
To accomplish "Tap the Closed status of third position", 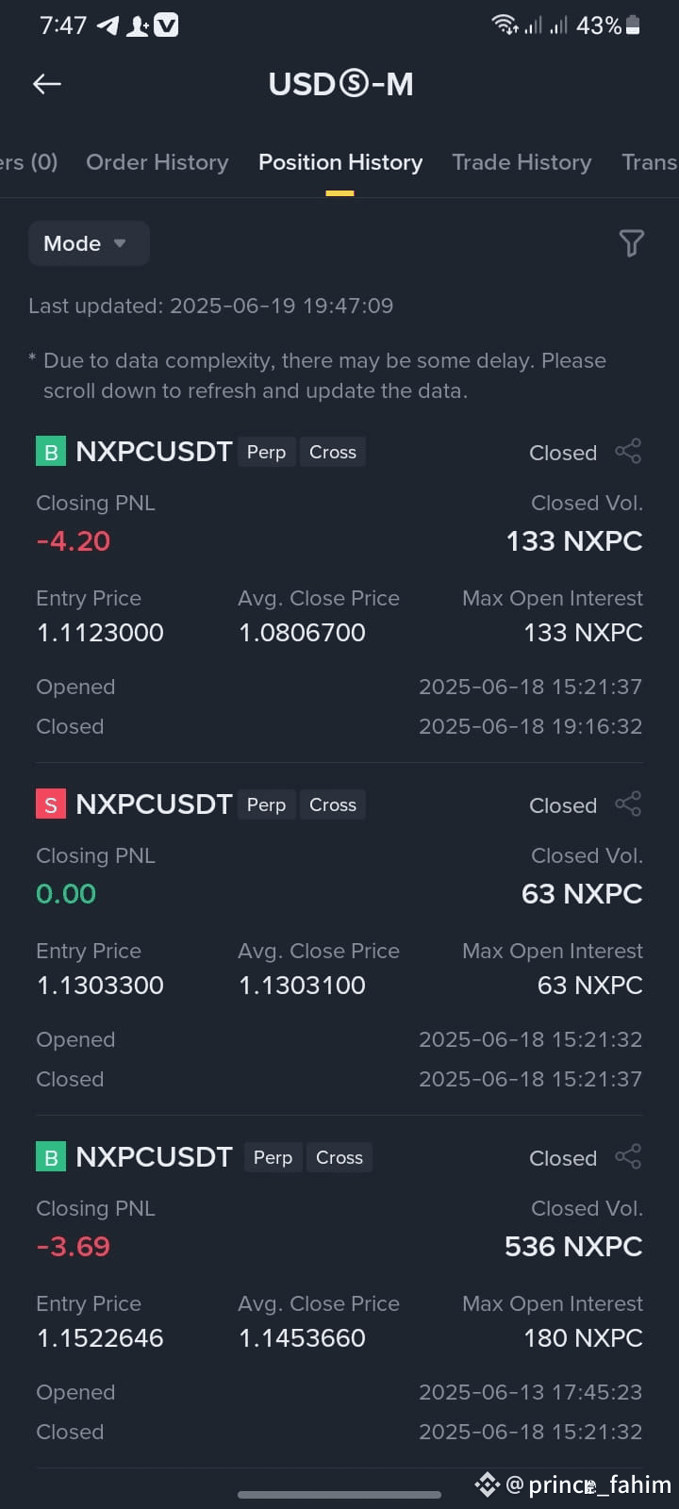I will tap(563, 1158).
